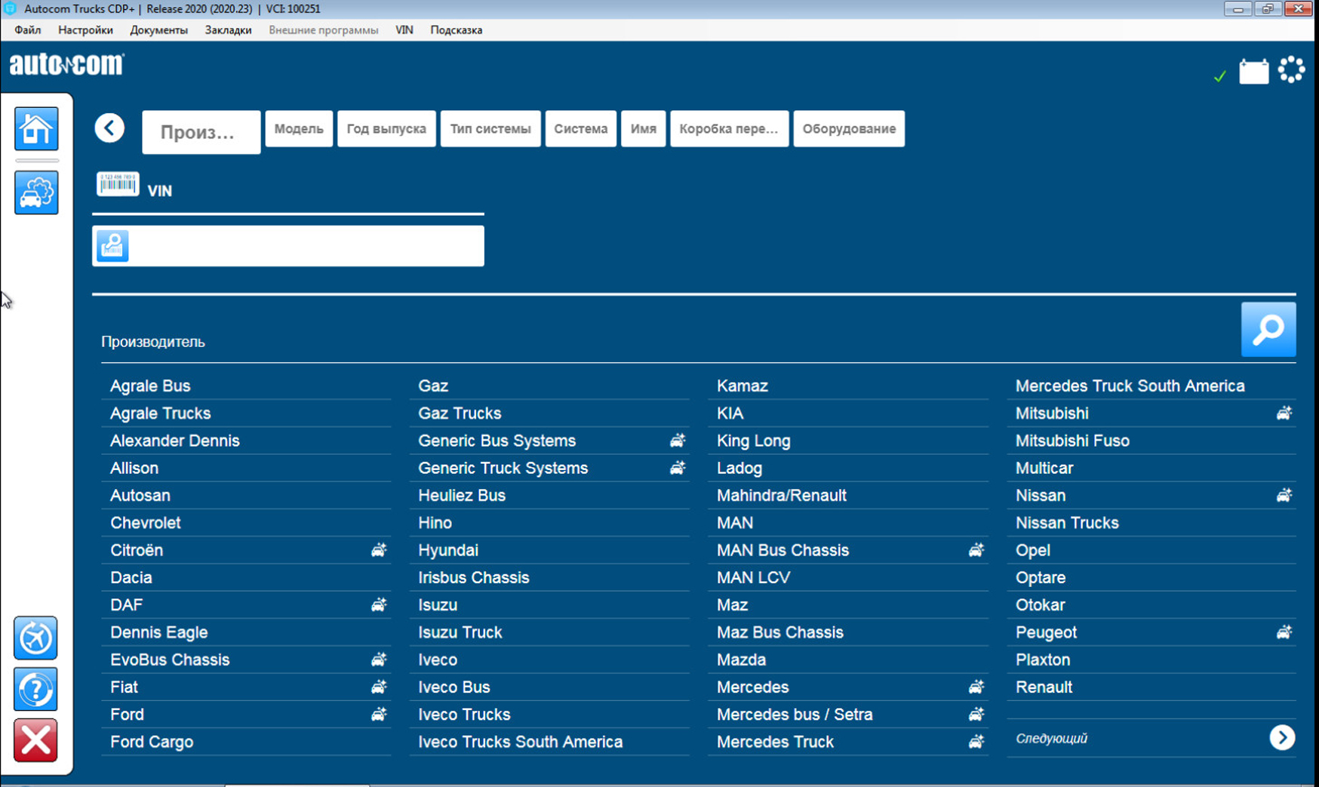The height and width of the screenshot is (787, 1319).
Task: Click inside the VIN input field
Action: coord(306,246)
